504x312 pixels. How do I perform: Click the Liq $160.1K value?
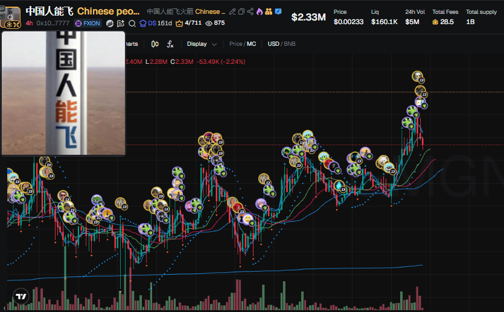(x=384, y=22)
